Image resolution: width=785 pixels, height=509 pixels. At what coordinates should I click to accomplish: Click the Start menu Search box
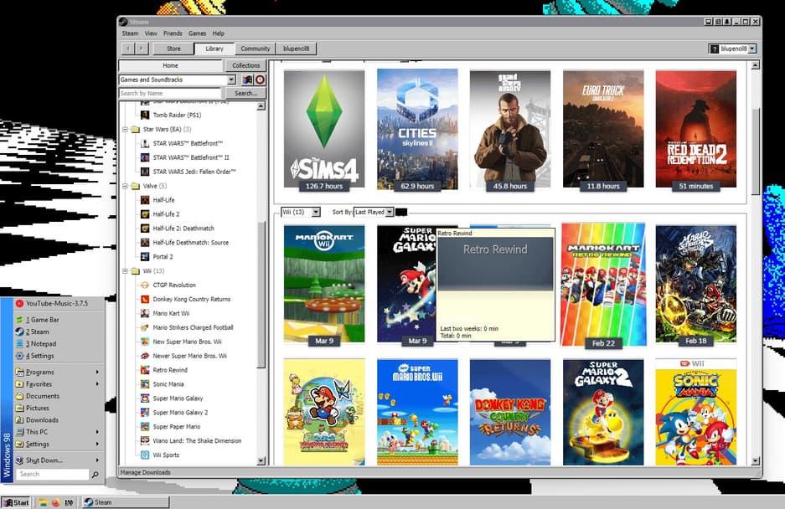(x=53, y=474)
